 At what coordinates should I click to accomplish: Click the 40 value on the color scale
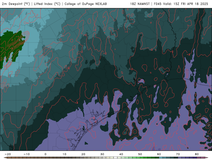click(121, 154)
